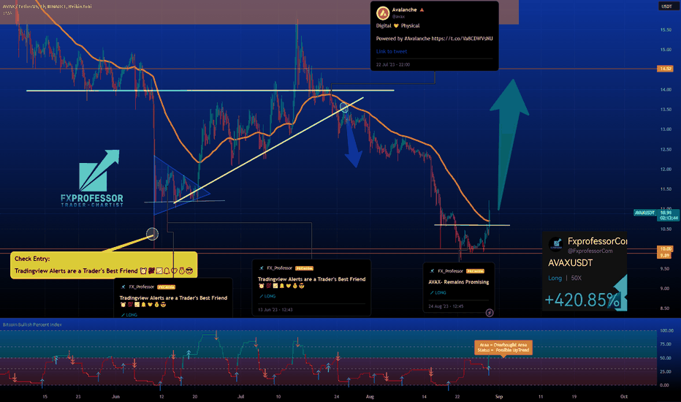
Task: Click the +420.85% profit figure
Action: [582, 300]
